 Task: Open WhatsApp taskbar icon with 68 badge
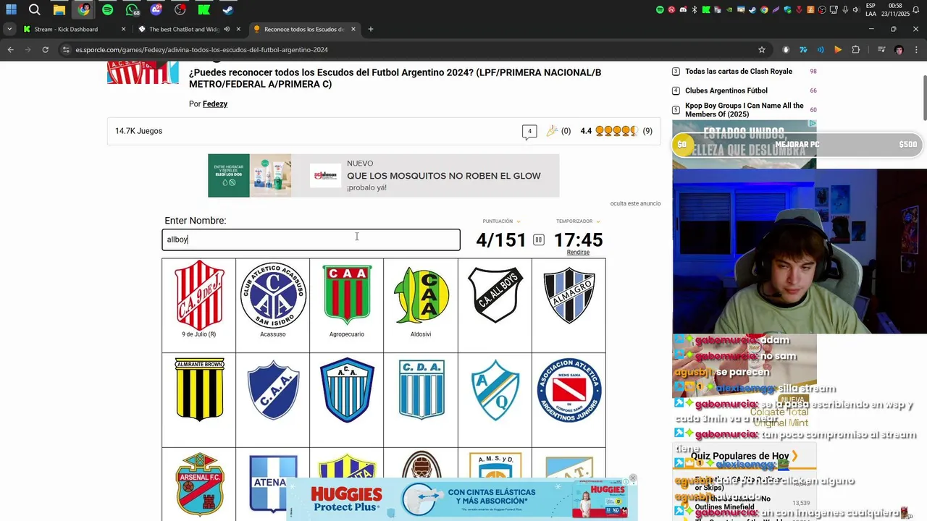[x=132, y=10]
